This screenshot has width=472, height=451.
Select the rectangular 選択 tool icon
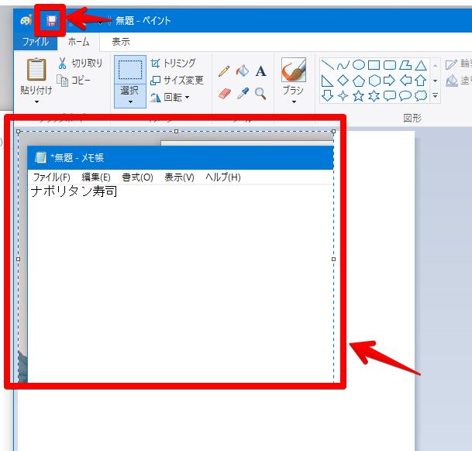point(130,70)
